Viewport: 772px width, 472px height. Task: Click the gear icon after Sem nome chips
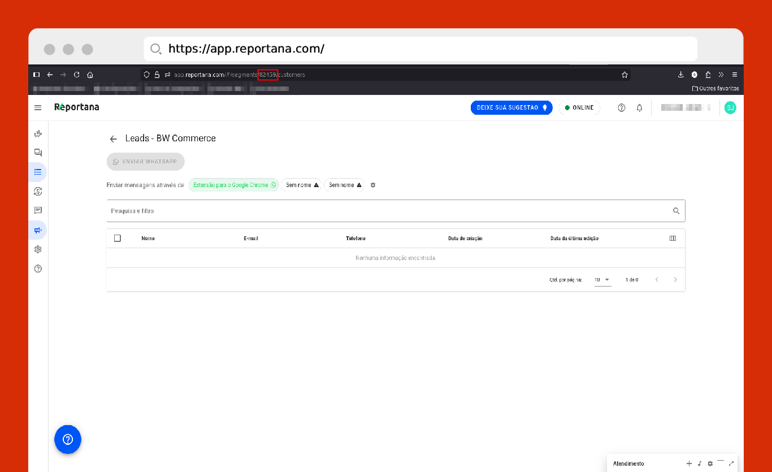pos(373,185)
